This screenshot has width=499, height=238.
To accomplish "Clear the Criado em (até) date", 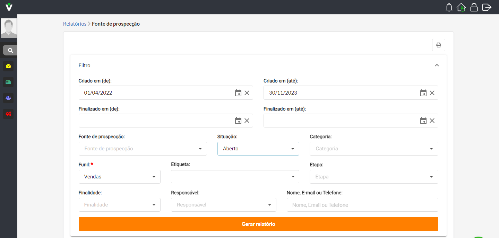I will point(432,93).
